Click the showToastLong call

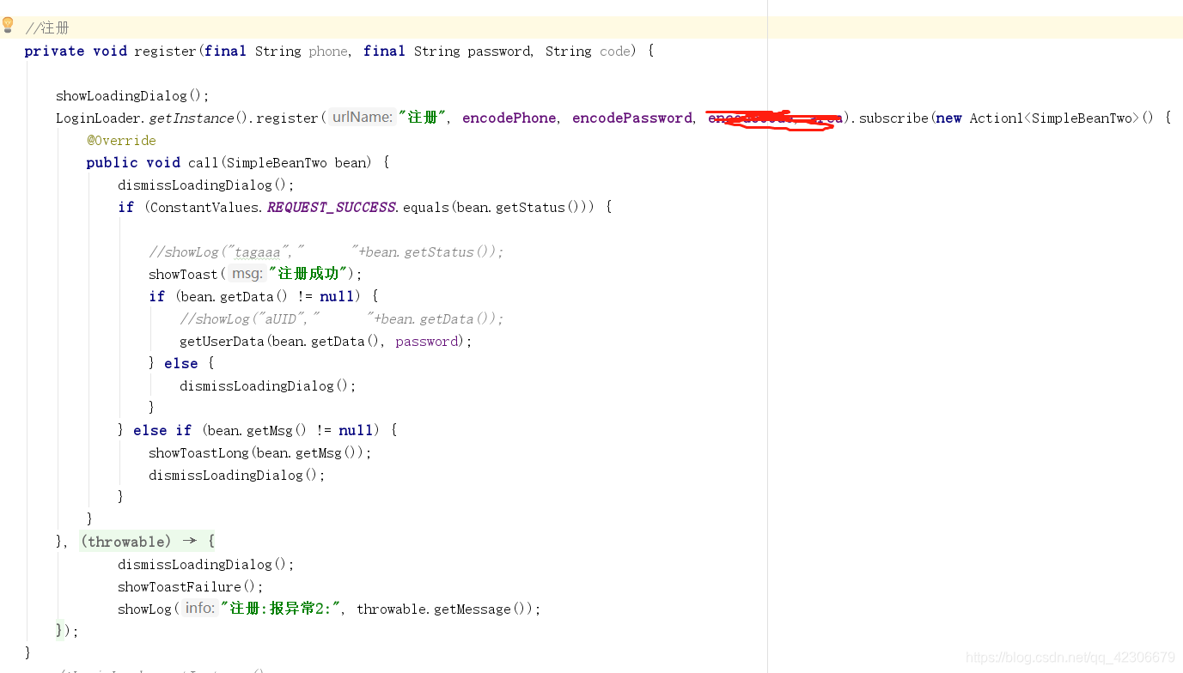259,453
